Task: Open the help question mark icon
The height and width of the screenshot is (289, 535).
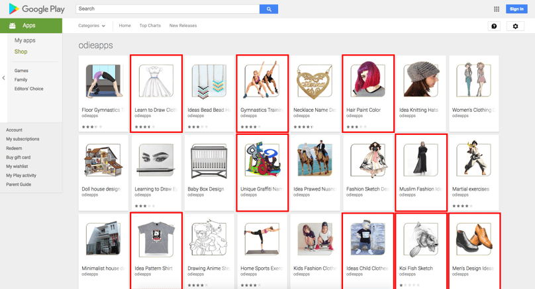Action: [494, 26]
